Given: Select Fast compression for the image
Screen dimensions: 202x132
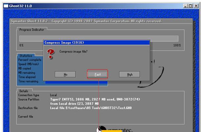Looking at the screenshot, I should [98, 74].
